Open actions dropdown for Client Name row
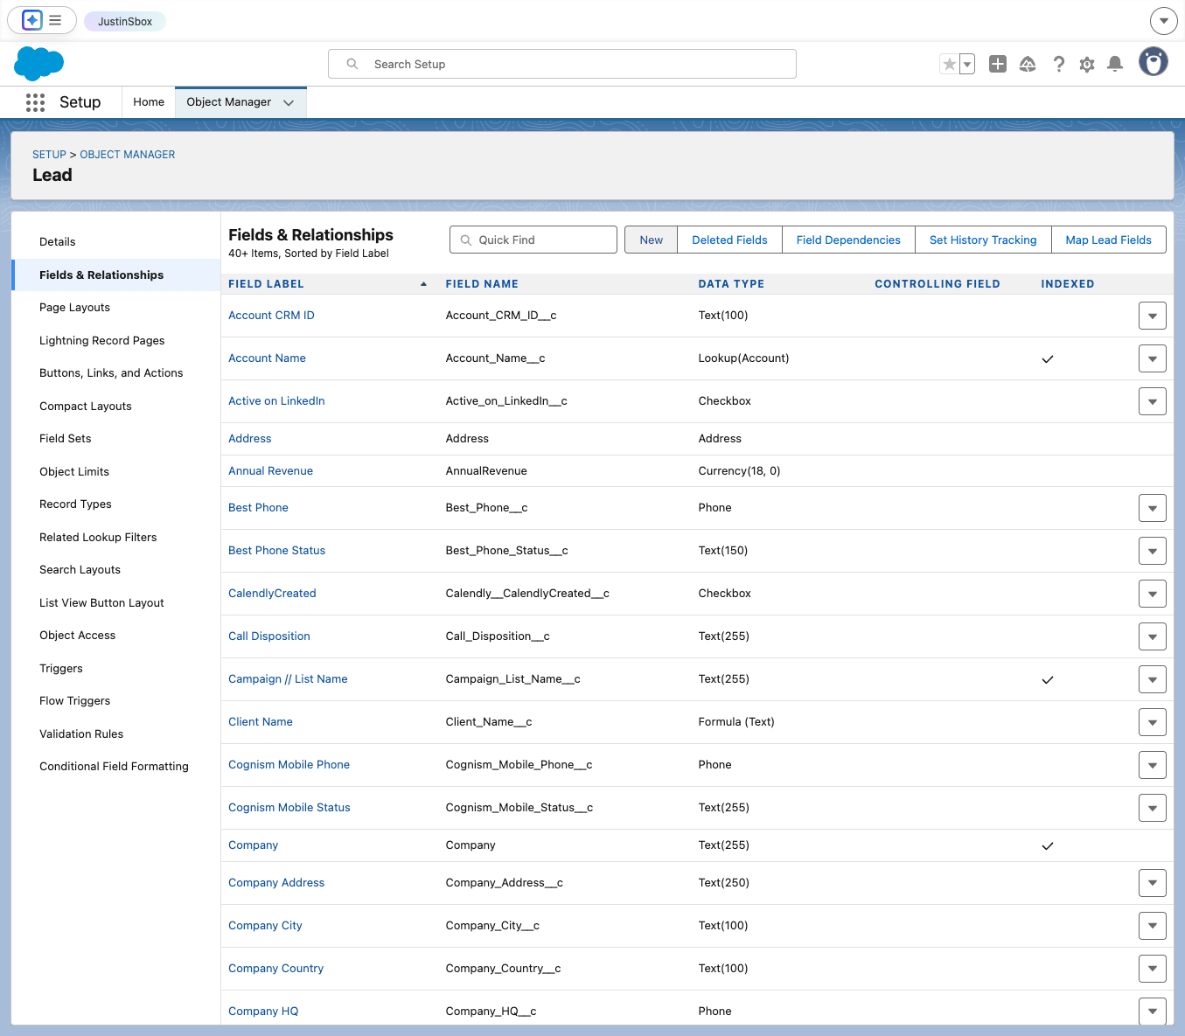This screenshot has height=1036, width=1185. coord(1153,722)
